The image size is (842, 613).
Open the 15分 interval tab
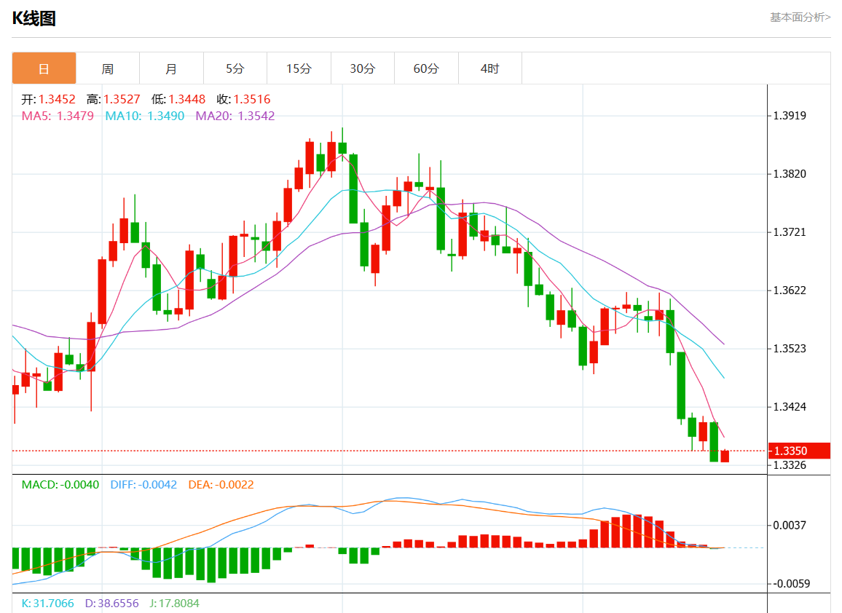coord(299,68)
